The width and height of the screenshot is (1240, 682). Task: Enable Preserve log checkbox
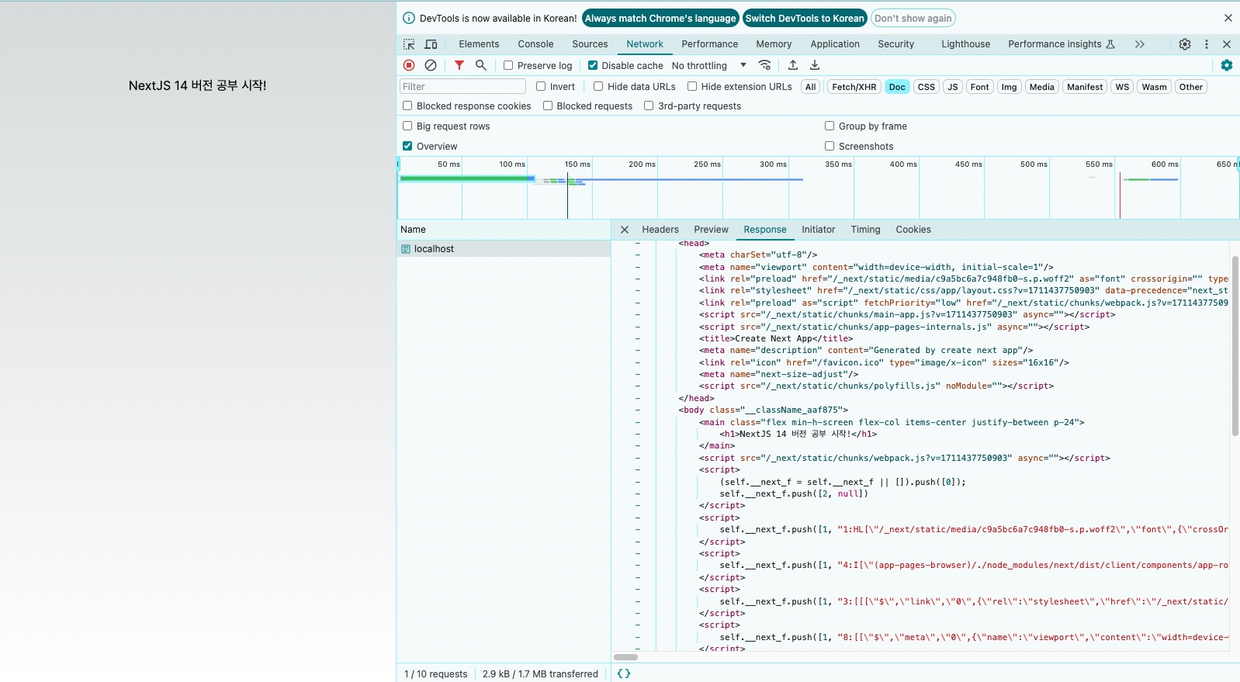508,65
